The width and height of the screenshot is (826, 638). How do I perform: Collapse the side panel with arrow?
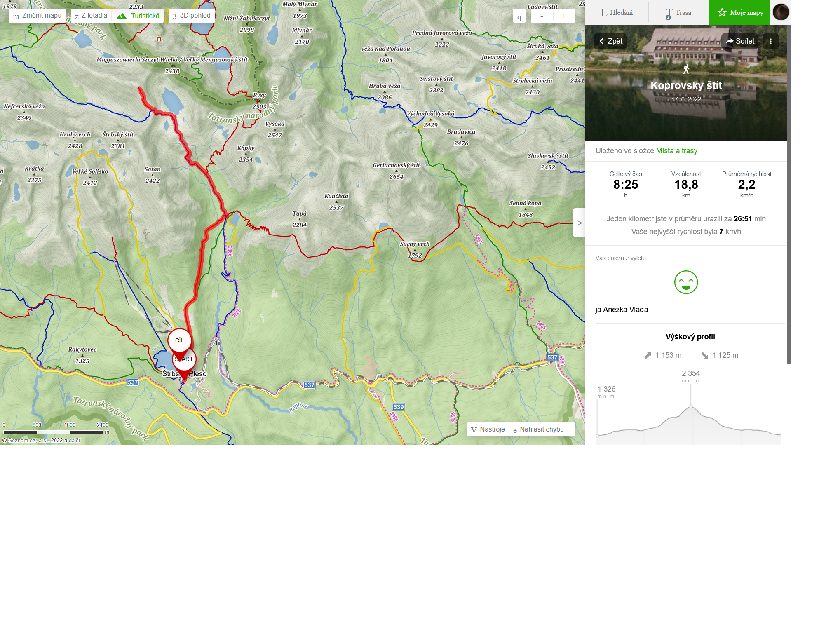579,223
